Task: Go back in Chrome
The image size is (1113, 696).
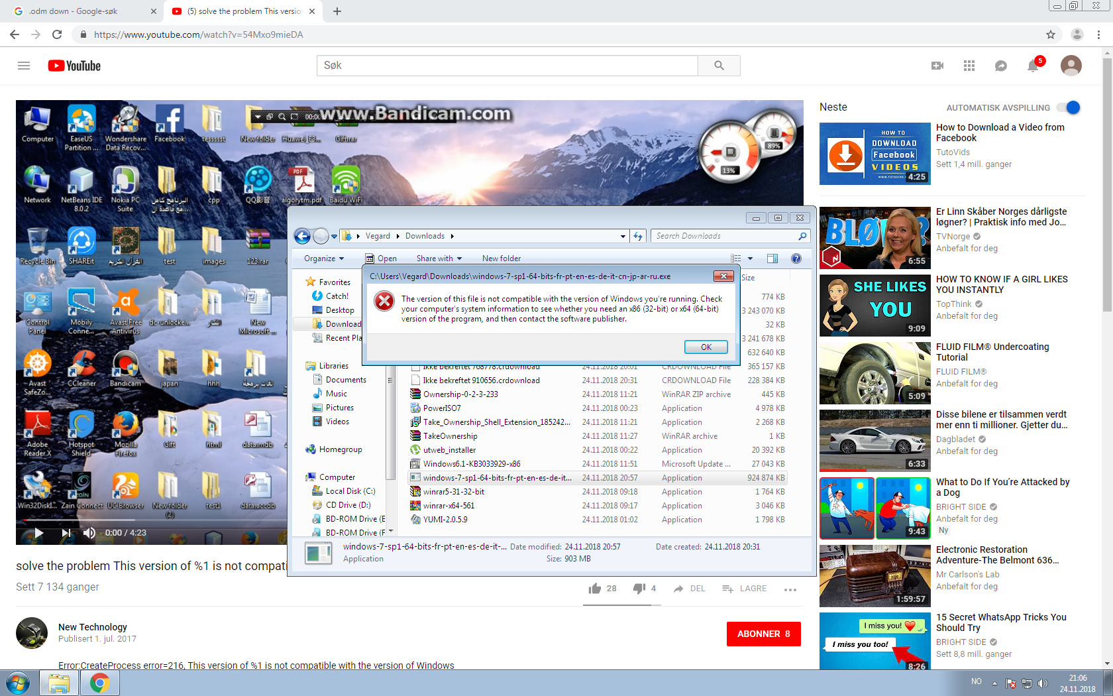Action: click(x=15, y=34)
